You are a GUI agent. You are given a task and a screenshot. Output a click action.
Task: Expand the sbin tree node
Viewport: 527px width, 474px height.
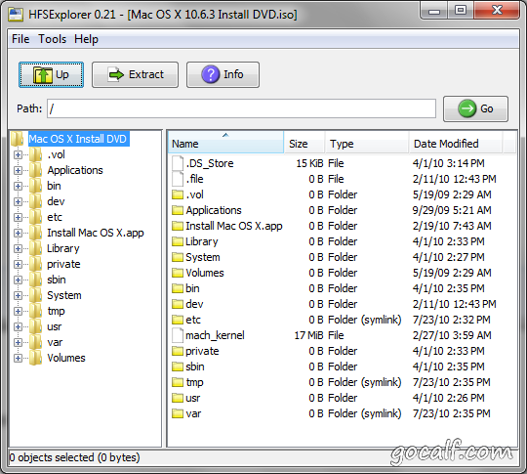(18, 280)
